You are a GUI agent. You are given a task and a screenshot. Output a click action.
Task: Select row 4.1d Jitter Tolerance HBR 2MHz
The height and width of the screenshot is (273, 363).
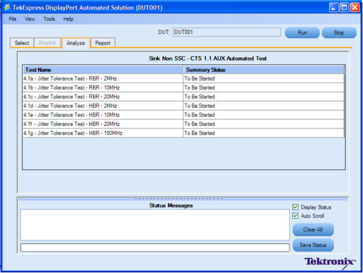183,105
